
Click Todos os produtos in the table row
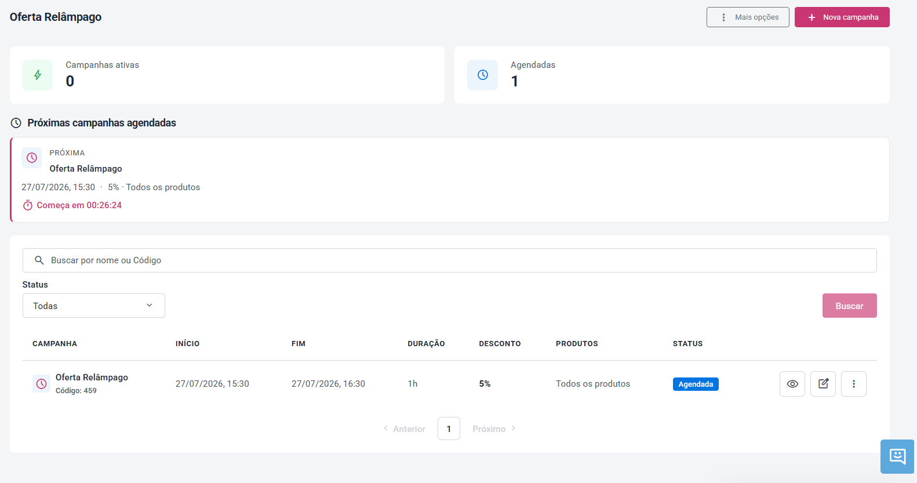tap(593, 384)
